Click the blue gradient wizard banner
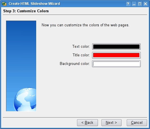 tap(21, 66)
